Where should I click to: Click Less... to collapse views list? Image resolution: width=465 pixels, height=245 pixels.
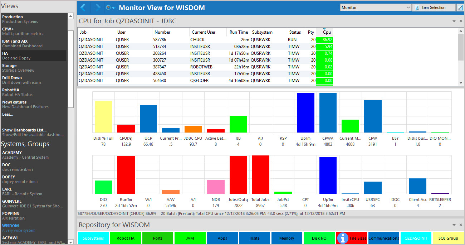pyautogui.click(x=8, y=114)
